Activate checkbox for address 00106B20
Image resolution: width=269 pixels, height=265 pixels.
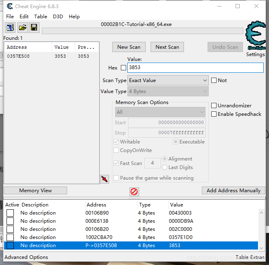pos(10,229)
